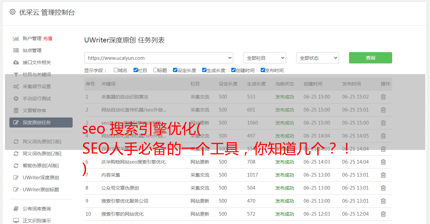Click the gear icon beside 优采云 管理控制台
The height and width of the screenshot is (224, 430).
(x=12, y=12)
